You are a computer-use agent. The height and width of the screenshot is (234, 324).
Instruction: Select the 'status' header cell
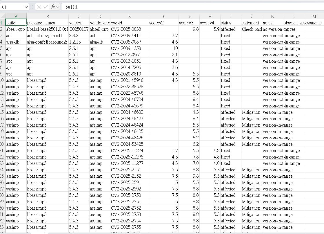click(x=230, y=23)
